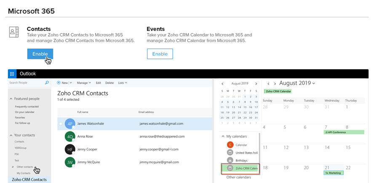Collapse the Featured people section
The height and width of the screenshot is (183, 379).
pos(11,99)
